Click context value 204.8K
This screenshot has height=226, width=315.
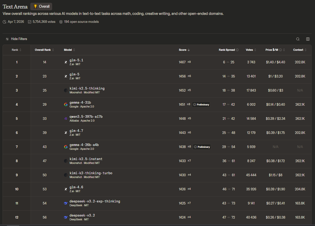point(300,189)
